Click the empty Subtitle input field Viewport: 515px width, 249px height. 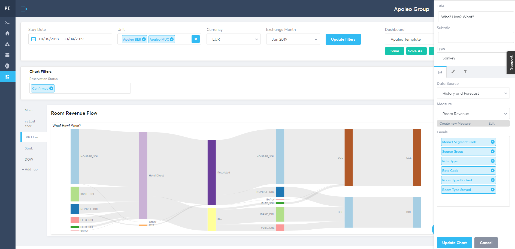(x=476, y=37)
